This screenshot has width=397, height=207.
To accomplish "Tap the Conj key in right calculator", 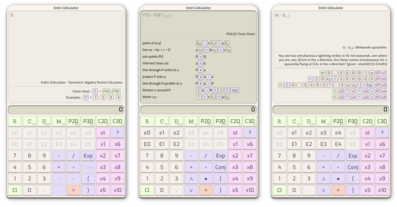I will [x=353, y=167].
